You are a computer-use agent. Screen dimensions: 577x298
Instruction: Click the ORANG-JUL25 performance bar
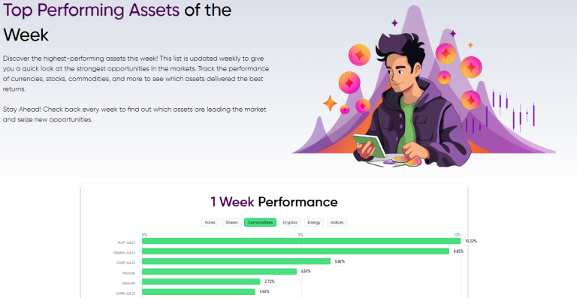coord(295,251)
